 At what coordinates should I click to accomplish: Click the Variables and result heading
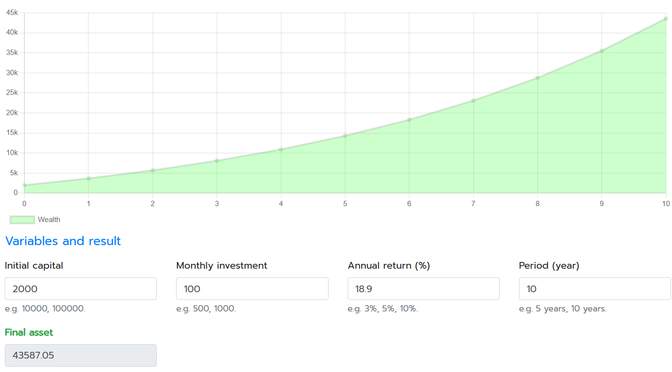pos(63,241)
